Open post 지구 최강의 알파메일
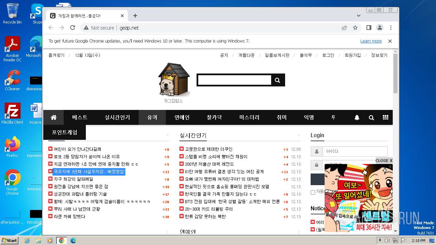 pyautogui.click(x=73, y=179)
